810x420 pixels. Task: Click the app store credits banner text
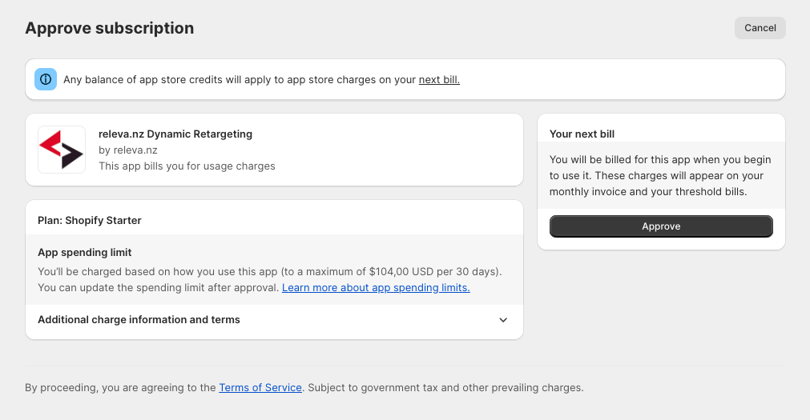pyautogui.click(x=261, y=79)
